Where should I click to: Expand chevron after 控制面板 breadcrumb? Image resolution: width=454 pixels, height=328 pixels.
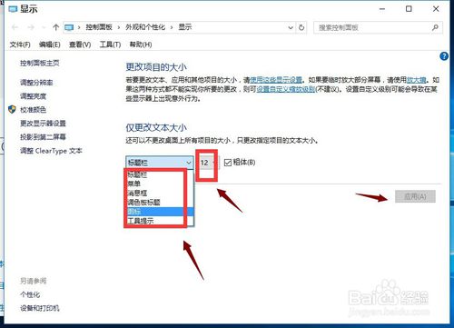[119, 27]
